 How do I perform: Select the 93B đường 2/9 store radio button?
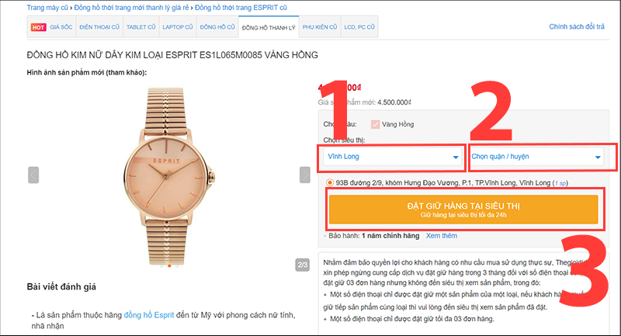(329, 183)
